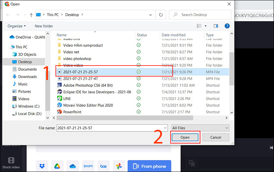The width and height of the screenshot is (274, 172).
Task: Refresh the Desktop folder listing
Action: [x=161, y=15]
